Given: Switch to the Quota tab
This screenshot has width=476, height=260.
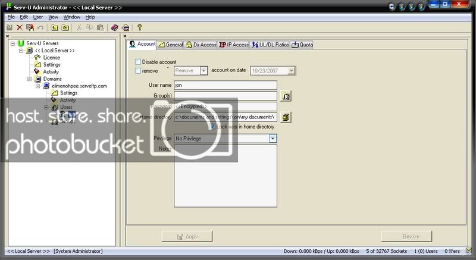Looking at the screenshot, I should tap(302, 45).
